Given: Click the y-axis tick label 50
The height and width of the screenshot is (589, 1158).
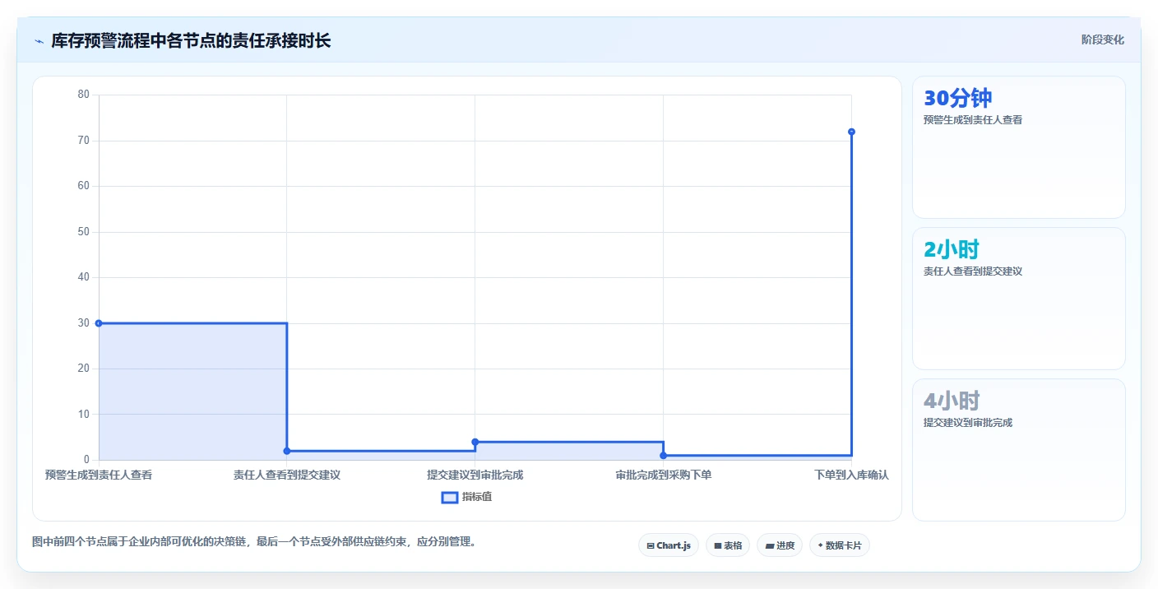Looking at the screenshot, I should point(83,232).
